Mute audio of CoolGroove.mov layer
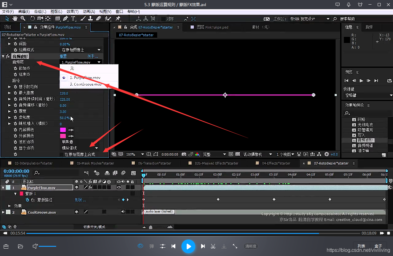This screenshot has height=256, width=393. point(123,212)
